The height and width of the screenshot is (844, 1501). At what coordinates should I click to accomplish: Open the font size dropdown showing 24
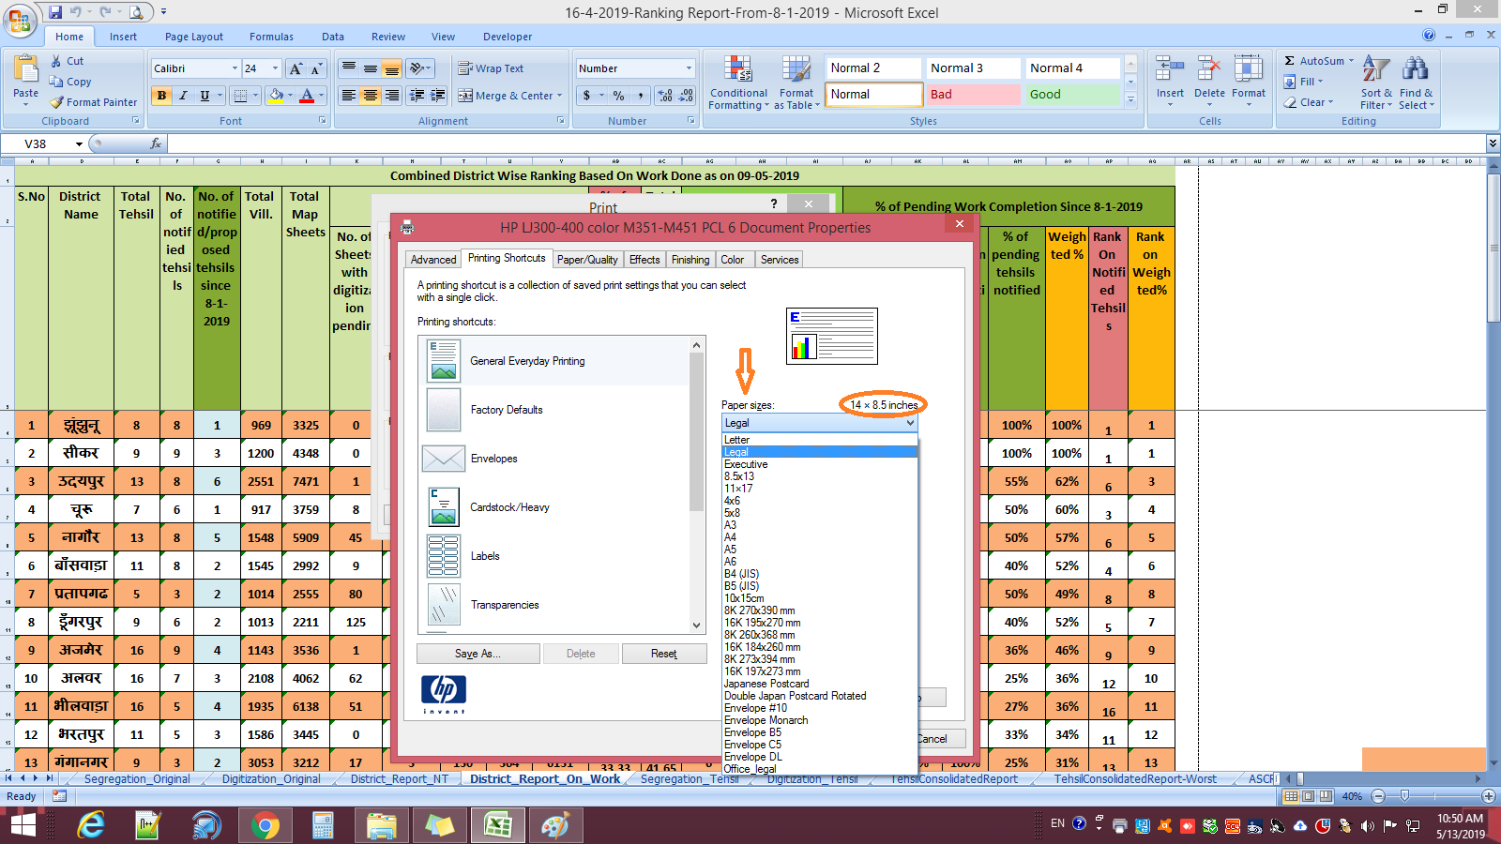pos(275,68)
